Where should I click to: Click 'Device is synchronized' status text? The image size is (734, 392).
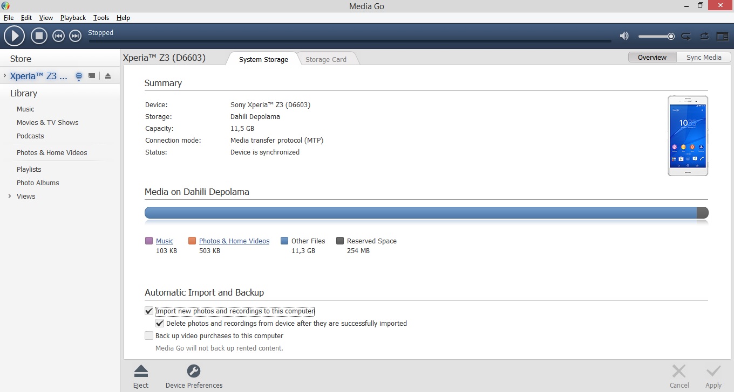265,152
